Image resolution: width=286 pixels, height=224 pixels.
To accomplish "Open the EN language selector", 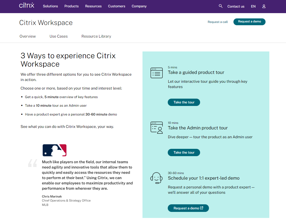I will (253, 6).
